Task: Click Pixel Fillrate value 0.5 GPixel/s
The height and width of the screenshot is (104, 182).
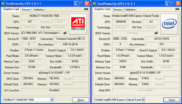Action: (32, 56)
